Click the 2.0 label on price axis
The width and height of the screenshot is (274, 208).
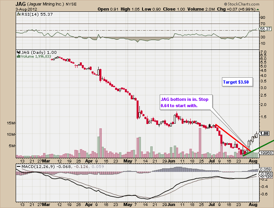[x=263, y=105]
